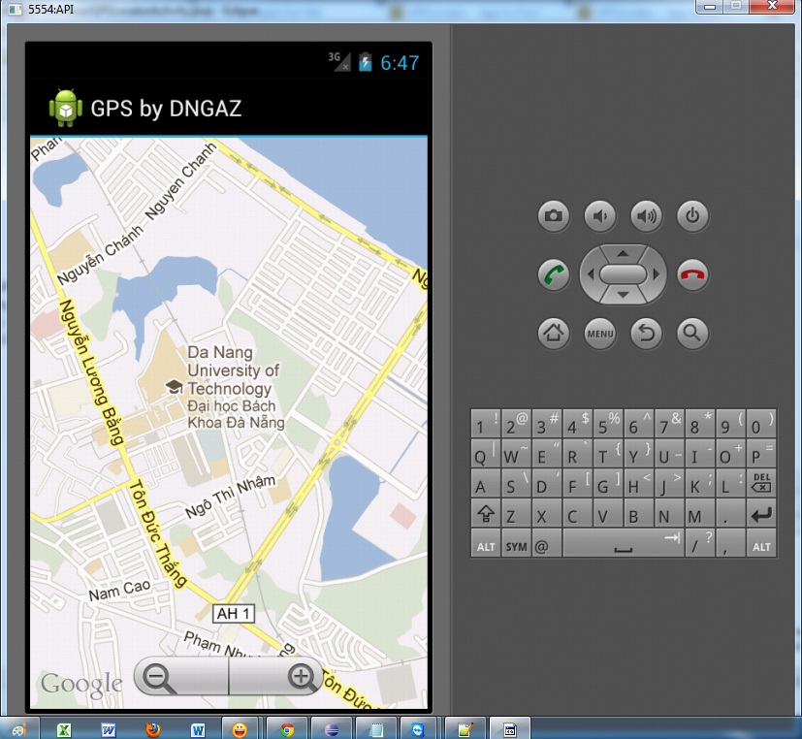Click the space bar key
The width and height of the screenshot is (802, 739).
coord(623,544)
